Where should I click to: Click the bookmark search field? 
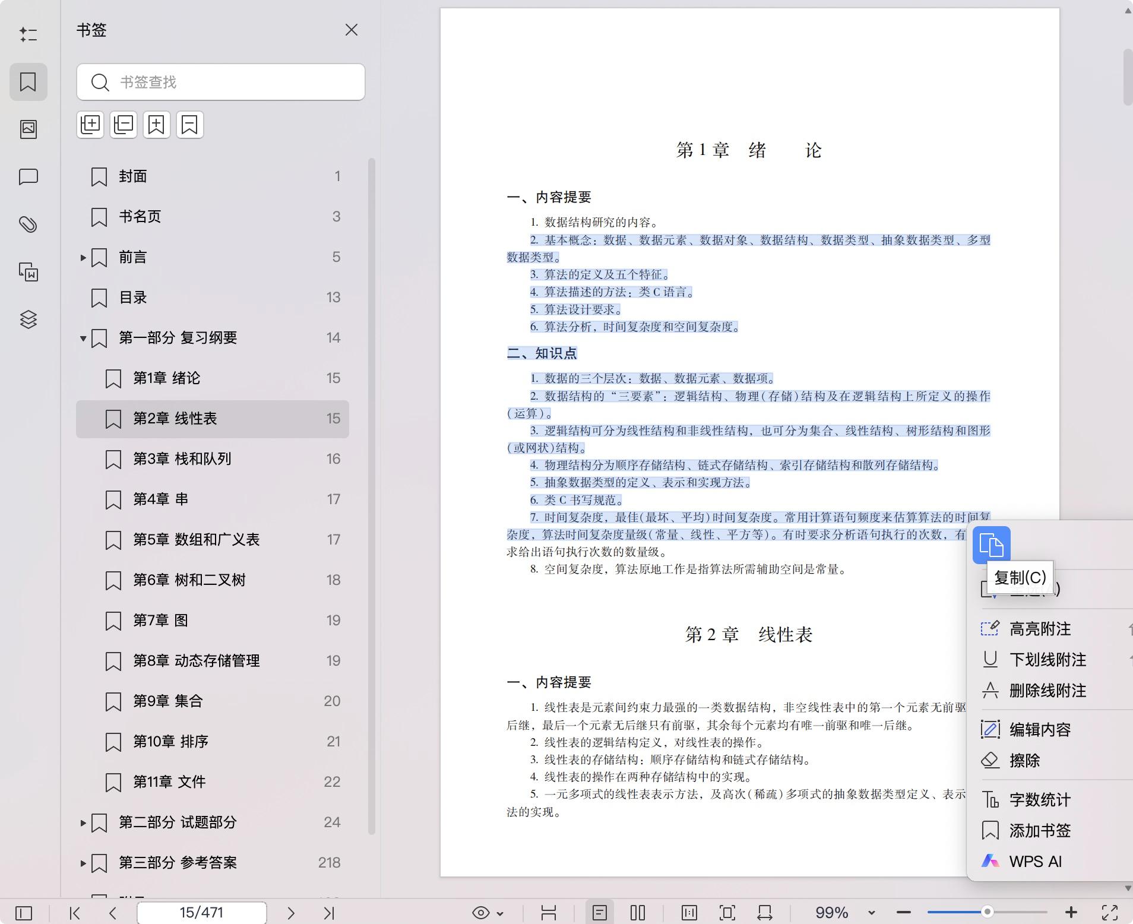click(x=221, y=82)
